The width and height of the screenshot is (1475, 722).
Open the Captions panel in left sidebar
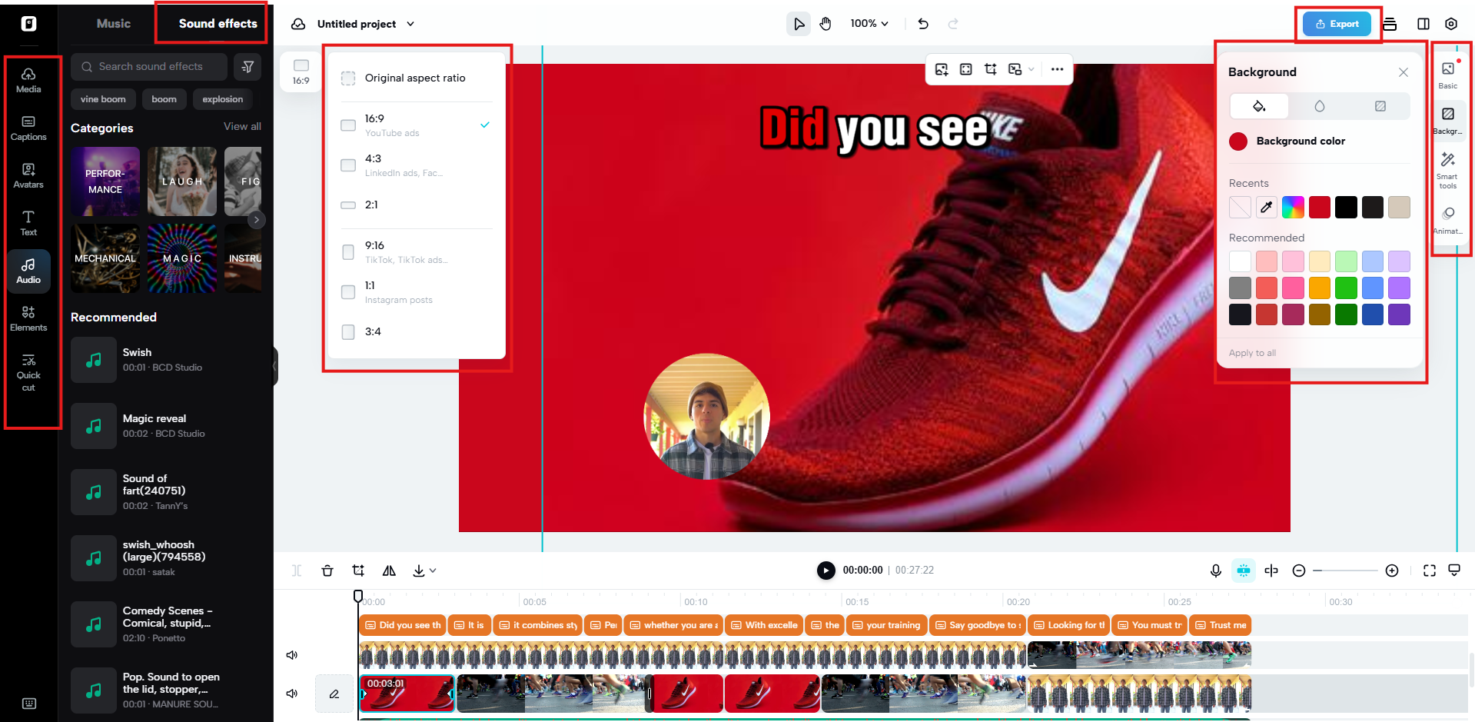pyautogui.click(x=28, y=128)
